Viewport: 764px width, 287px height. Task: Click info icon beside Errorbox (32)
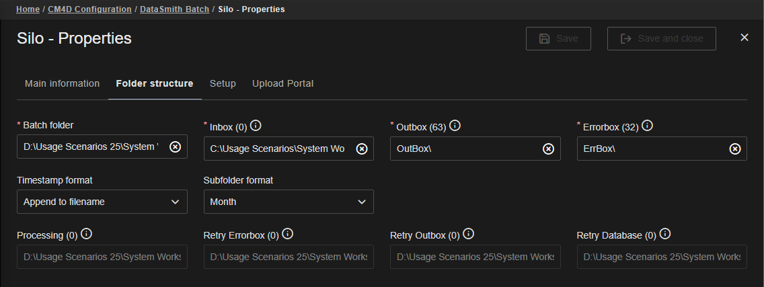tap(647, 126)
